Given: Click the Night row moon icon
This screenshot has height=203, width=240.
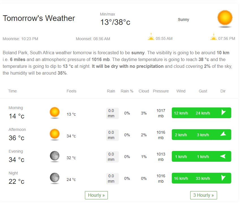Looking at the screenshot, I should click(55, 178).
